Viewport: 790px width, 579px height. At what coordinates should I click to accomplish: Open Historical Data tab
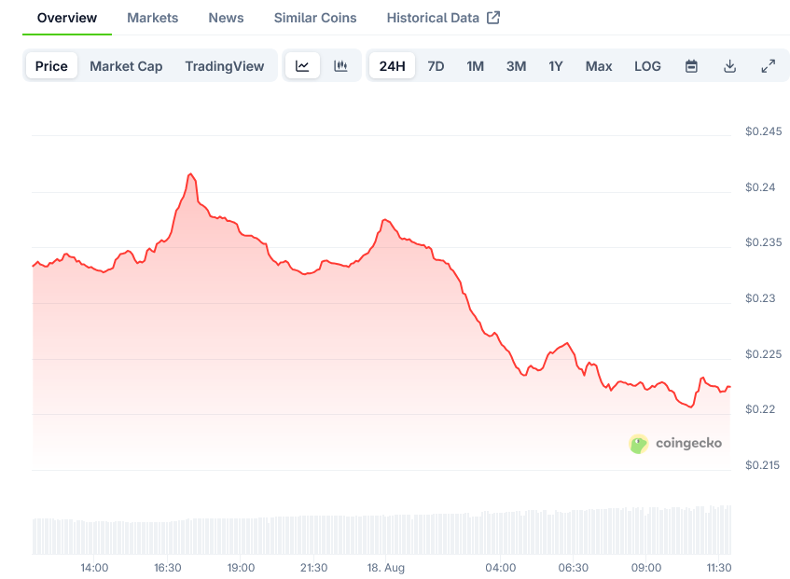click(x=433, y=18)
